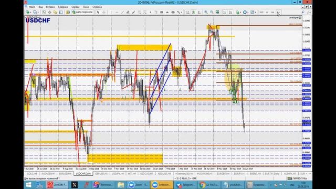Screen dimensions: 336x189
Task: Switch to line chart display
Action: click(199, 12)
